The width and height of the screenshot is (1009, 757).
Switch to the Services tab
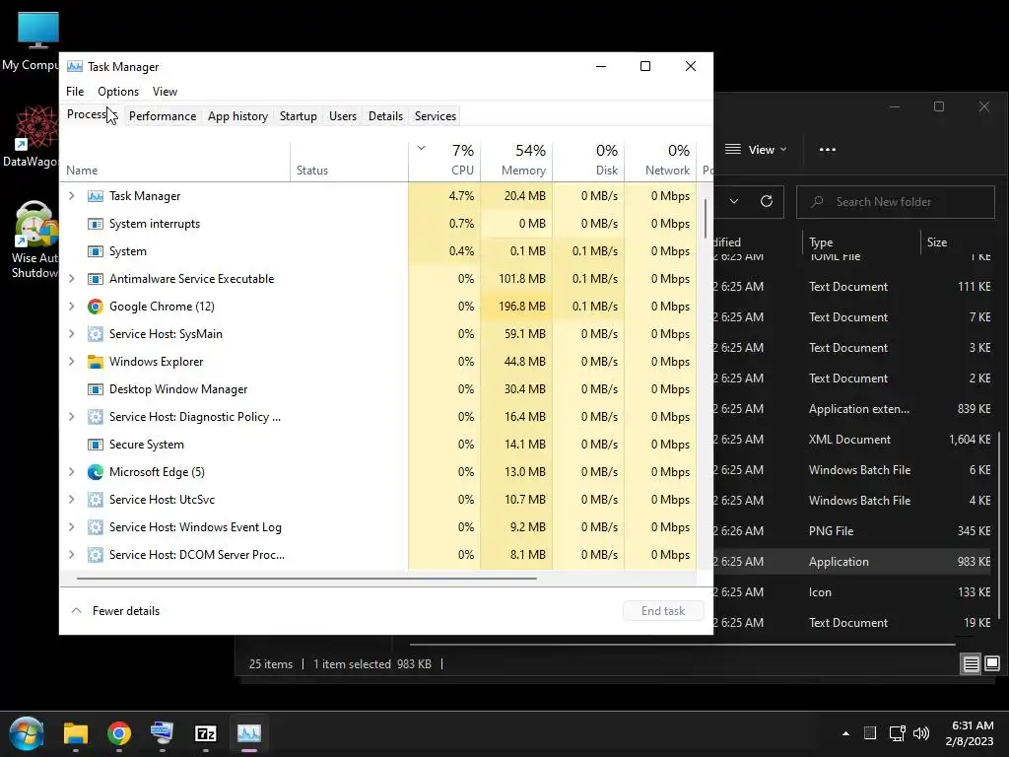pos(435,116)
